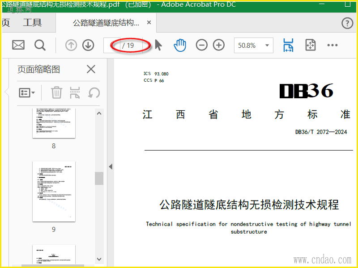Click thumbnail panel scroll up arrow
The image size is (358, 268).
point(99,113)
